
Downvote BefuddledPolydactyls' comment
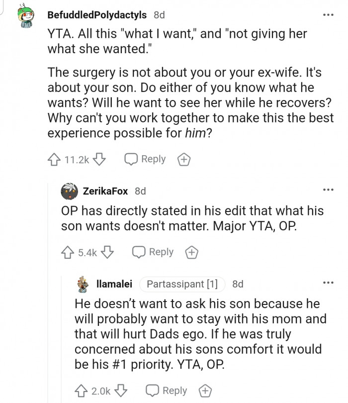(x=100, y=160)
